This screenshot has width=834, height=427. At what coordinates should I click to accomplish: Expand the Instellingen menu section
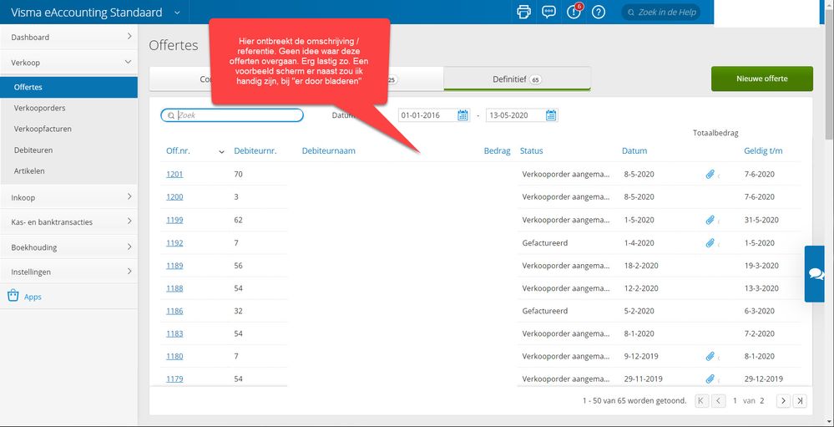129,271
